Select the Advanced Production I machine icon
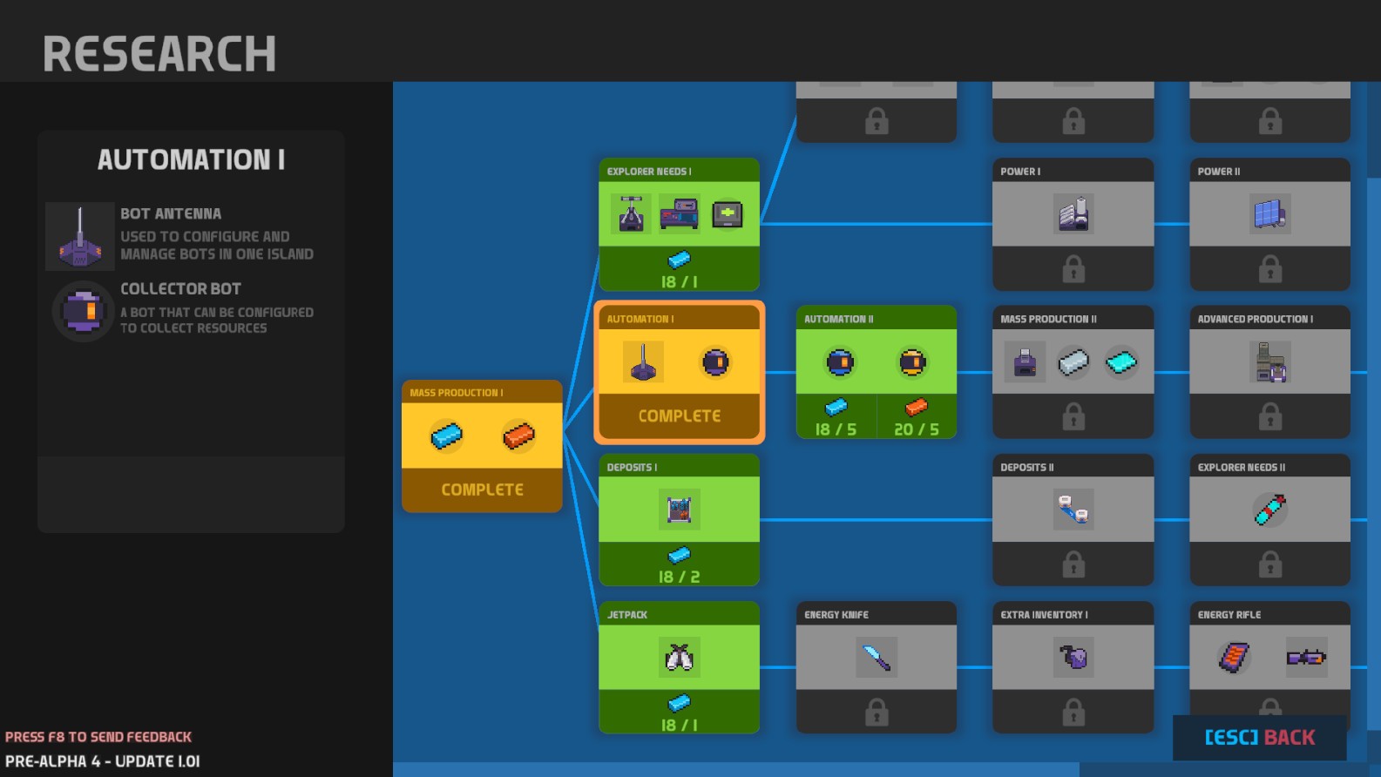The height and width of the screenshot is (777, 1381). [x=1269, y=362]
